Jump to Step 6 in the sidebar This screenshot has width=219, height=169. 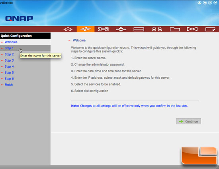click(9, 79)
